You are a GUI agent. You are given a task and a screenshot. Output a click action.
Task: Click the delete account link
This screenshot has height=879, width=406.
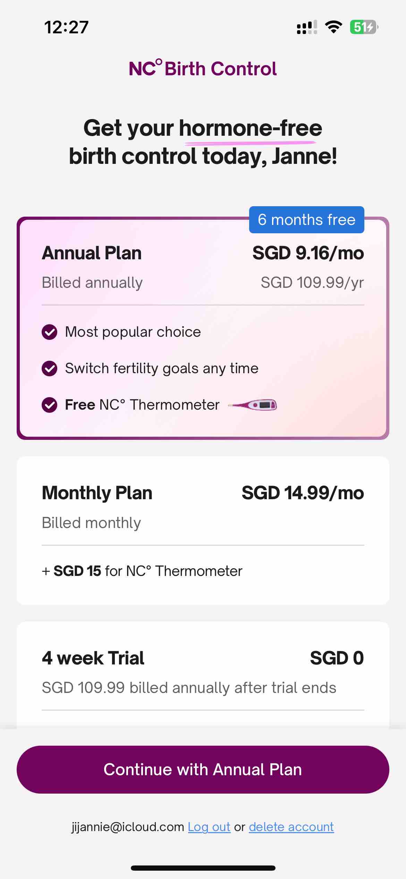(x=291, y=827)
